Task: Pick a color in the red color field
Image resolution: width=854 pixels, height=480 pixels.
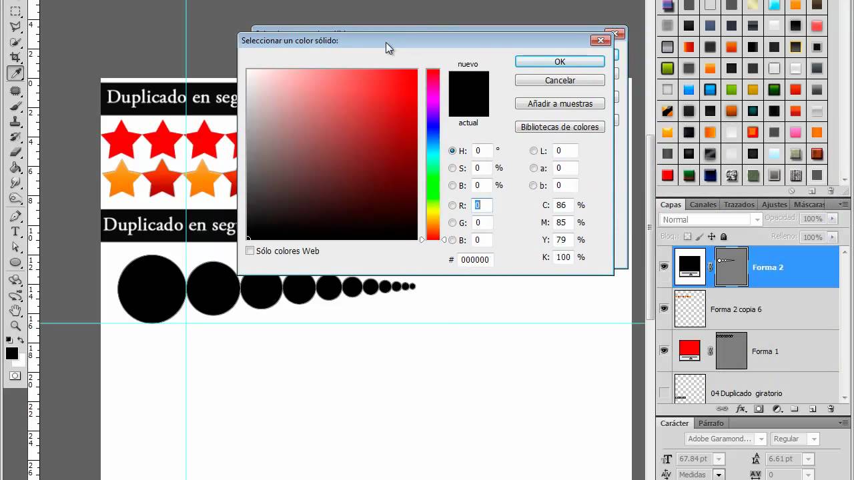Action: pyautogui.click(x=332, y=154)
